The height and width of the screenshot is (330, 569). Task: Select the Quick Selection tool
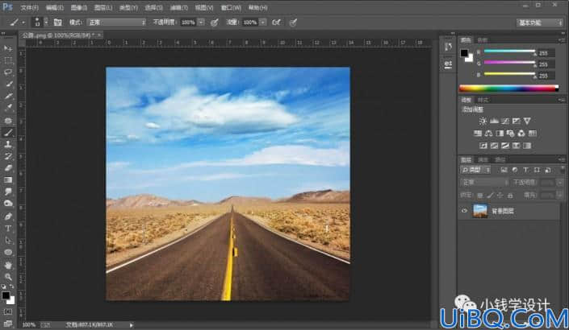tap(8, 84)
